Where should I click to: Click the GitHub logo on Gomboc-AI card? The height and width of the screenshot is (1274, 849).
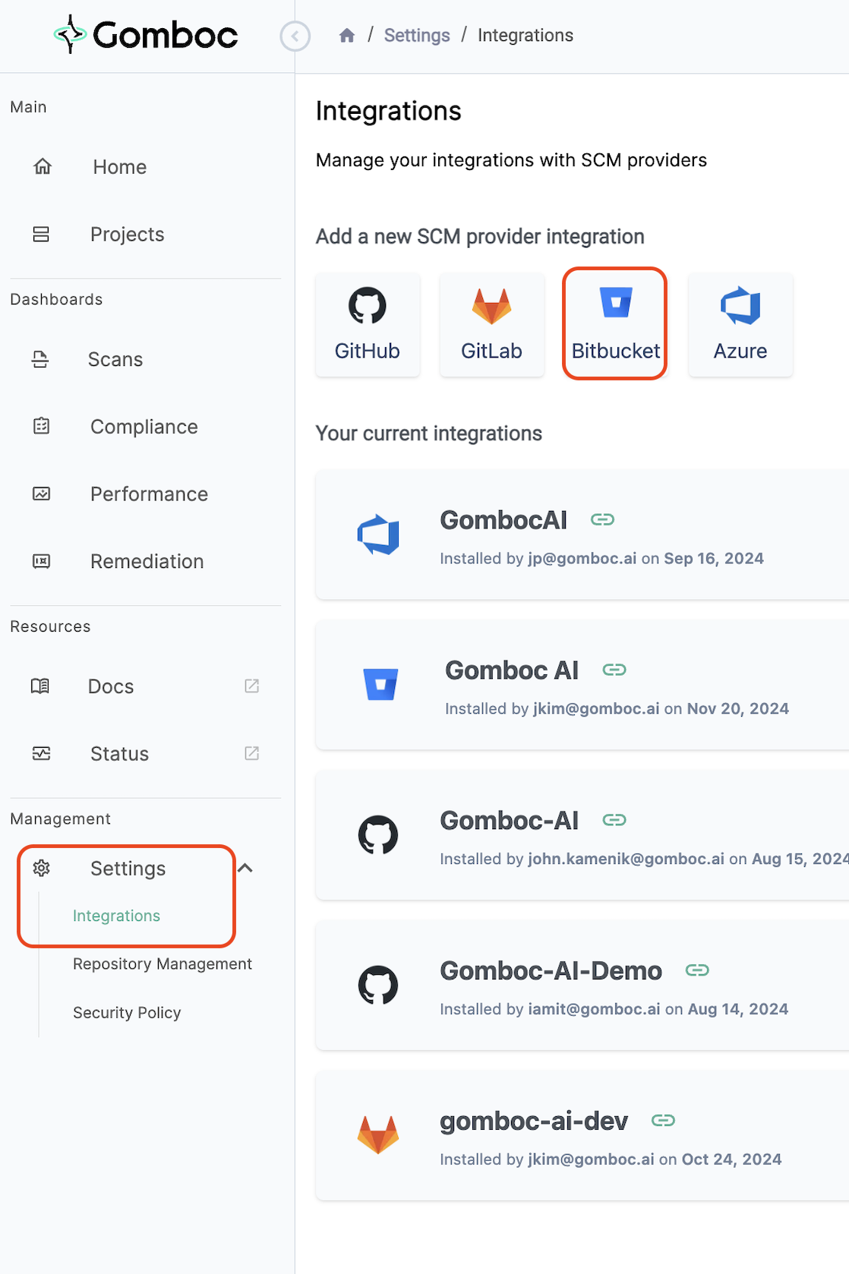pos(378,835)
